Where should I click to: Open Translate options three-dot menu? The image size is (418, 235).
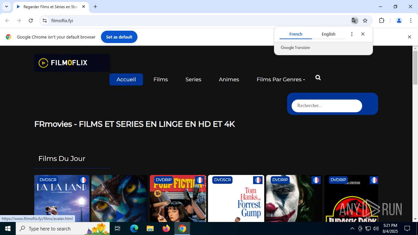pyautogui.click(x=352, y=34)
